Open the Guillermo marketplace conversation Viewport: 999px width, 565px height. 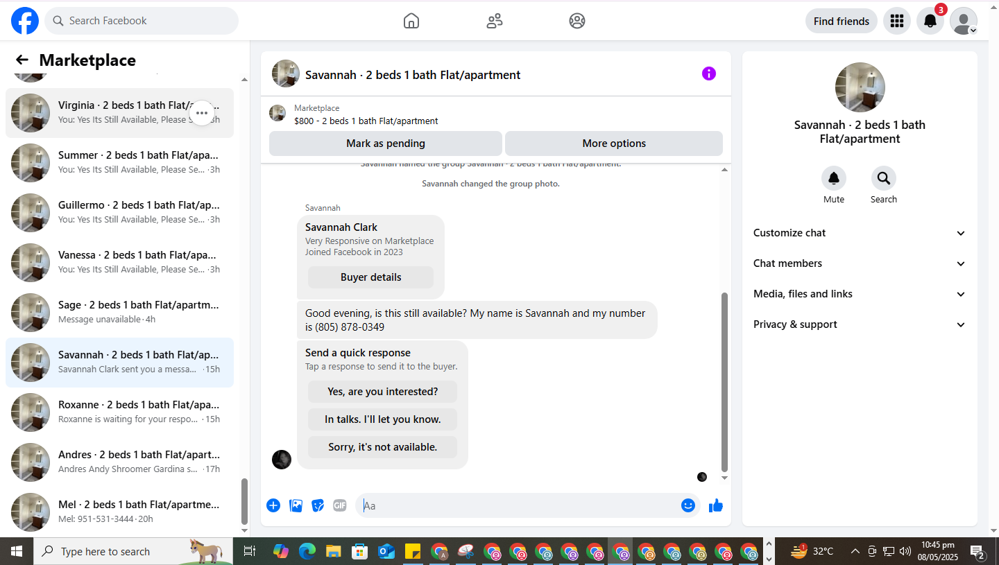click(119, 213)
